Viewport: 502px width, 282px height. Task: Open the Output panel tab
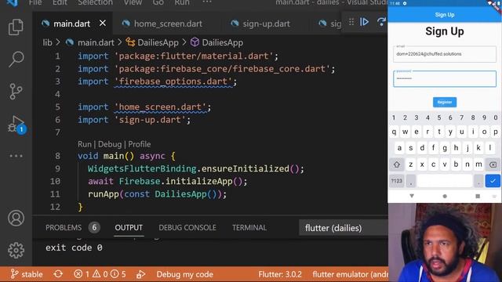(x=129, y=228)
